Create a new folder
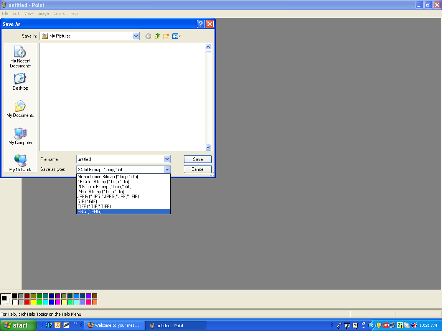This screenshot has height=331, width=442. pyautogui.click(x=166, y=36)
